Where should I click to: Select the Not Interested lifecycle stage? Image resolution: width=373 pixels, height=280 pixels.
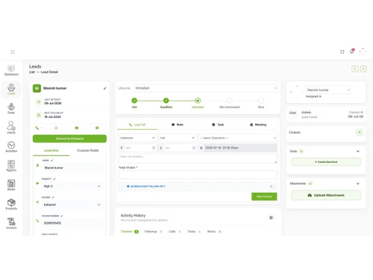click(229, 101)
